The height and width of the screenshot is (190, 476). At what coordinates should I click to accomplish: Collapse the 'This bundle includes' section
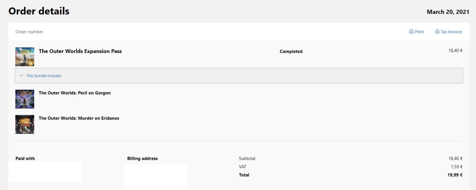tap(239, 76)
